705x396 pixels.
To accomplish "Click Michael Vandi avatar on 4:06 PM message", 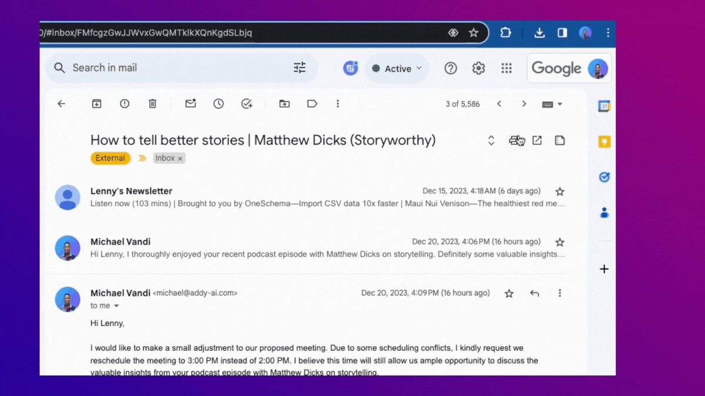I will [68, 248].
